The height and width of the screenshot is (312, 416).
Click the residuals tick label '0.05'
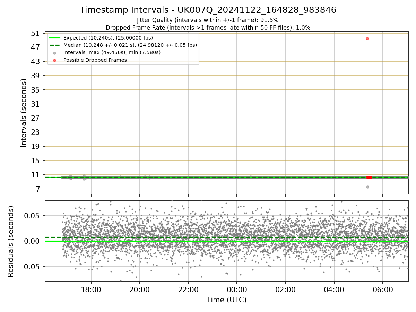click(32, 216)
